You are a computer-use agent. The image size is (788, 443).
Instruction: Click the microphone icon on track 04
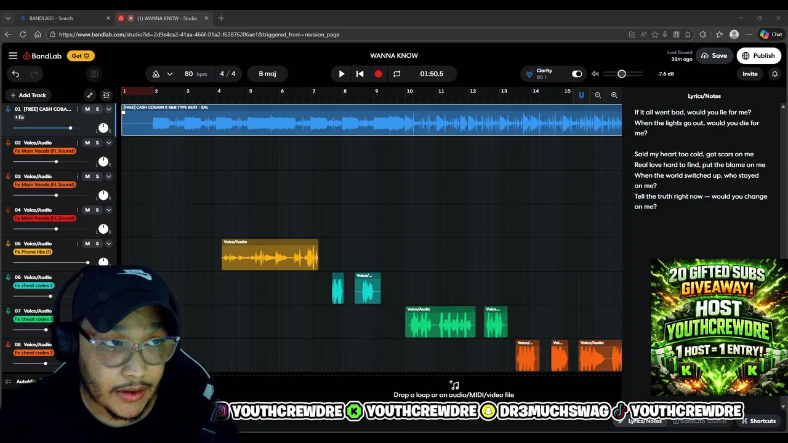(x=8, y=210)
